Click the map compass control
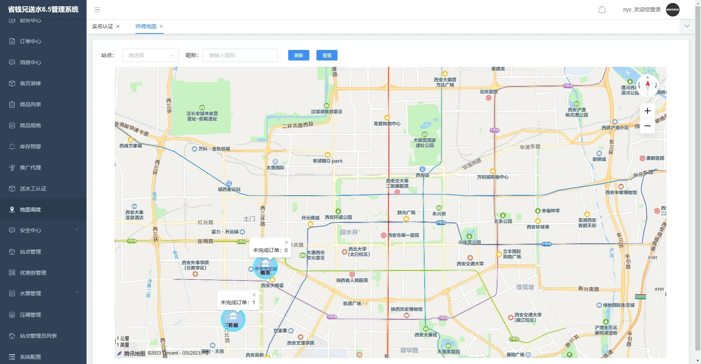Image resolution: width=701 pixels, height=364 pixels. 648,85
